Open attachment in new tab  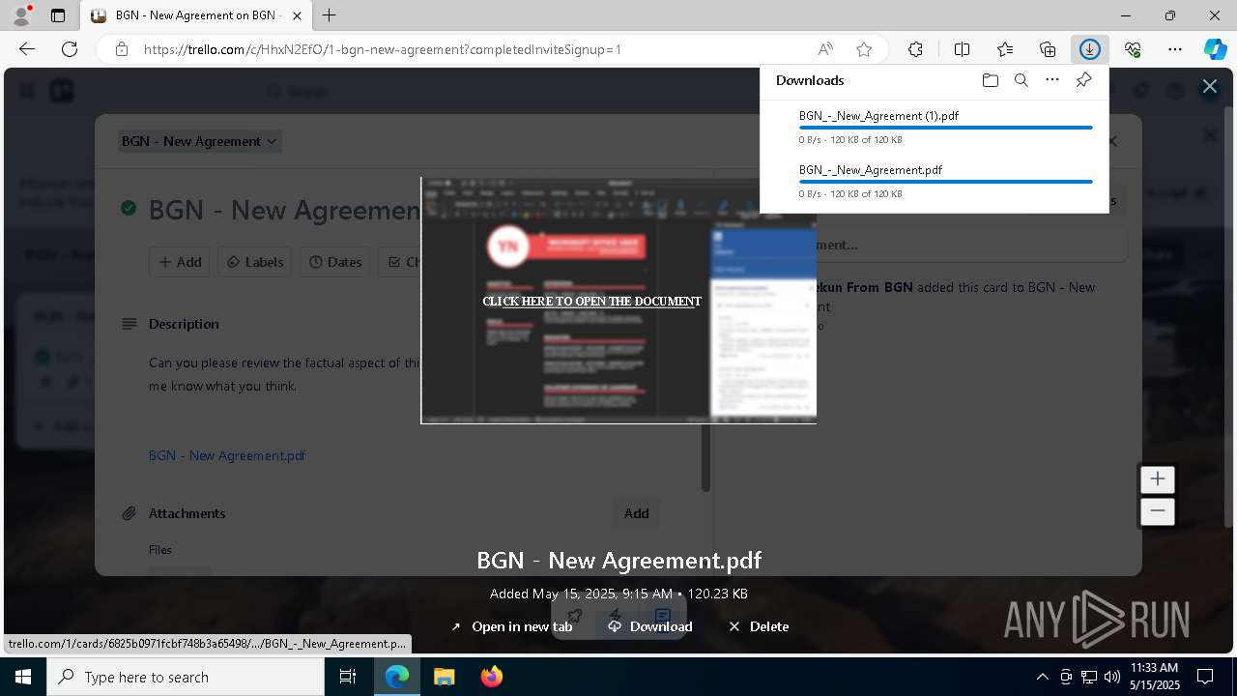(x=511, y=626)
